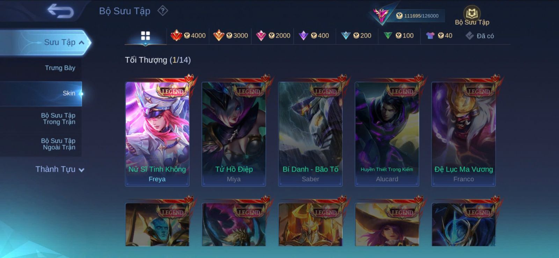The image size is (559, 258).
Task: Filter by the 400-point purple gem
Action: click(314, 35)
